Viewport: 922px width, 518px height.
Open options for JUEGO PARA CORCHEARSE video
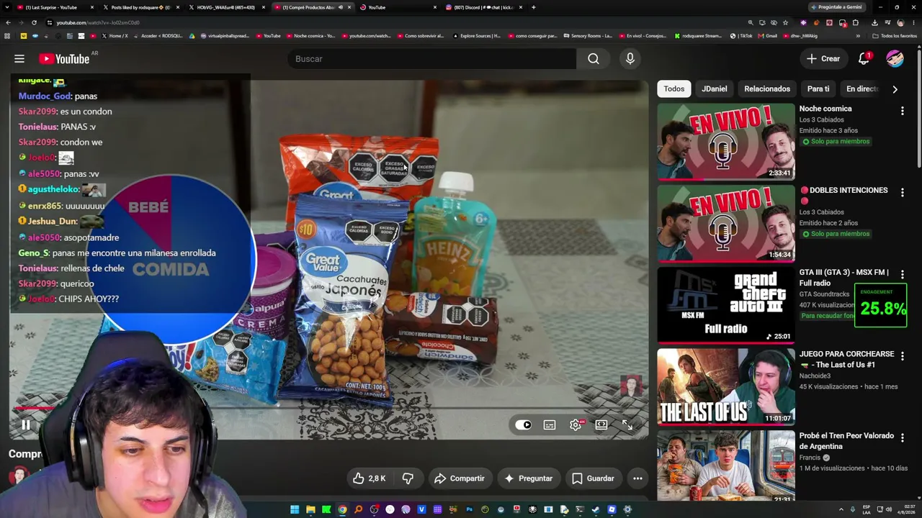coord(902,356)
